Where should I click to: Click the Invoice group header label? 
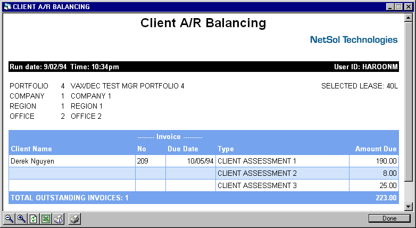tap(169, 137)
